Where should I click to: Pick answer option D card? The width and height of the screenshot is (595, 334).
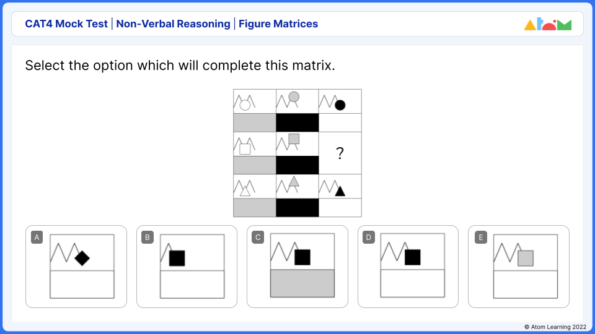pyautogui.click(x=408, y=266)
